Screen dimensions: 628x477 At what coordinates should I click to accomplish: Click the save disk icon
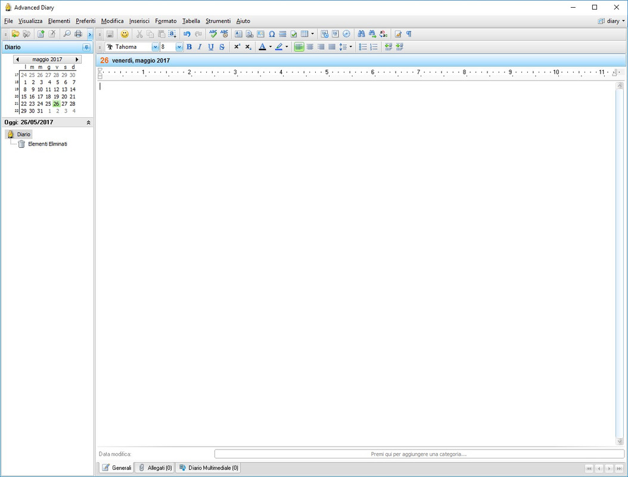pos(110,34)
